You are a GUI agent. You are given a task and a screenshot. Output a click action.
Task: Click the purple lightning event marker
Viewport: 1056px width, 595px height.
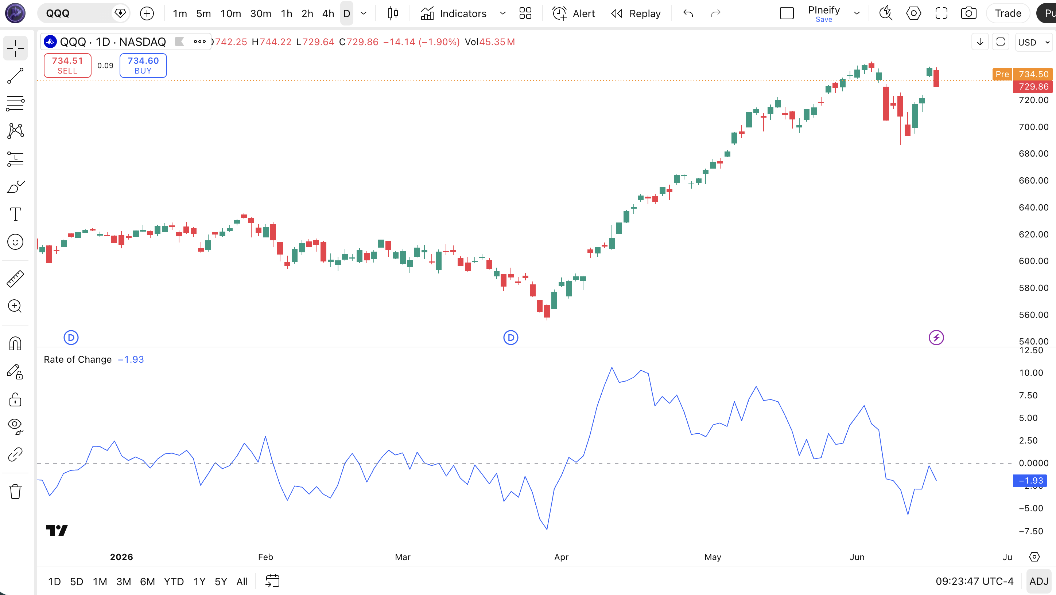[x=936, y=338]
